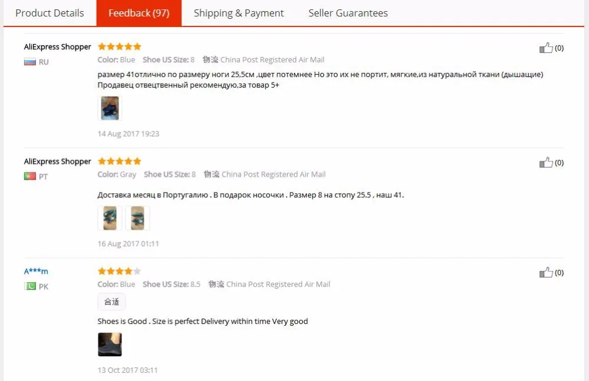Select the Feedback (97) tab
The image size is (589, 381).
pos(139,13)
